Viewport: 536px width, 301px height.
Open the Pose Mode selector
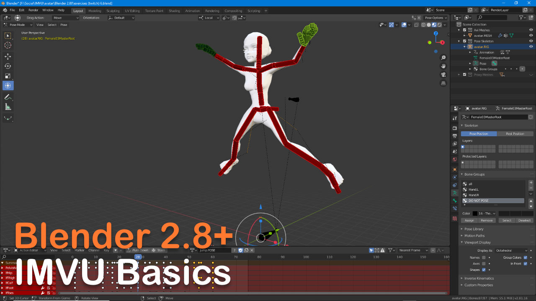click(x=18, y=25)
